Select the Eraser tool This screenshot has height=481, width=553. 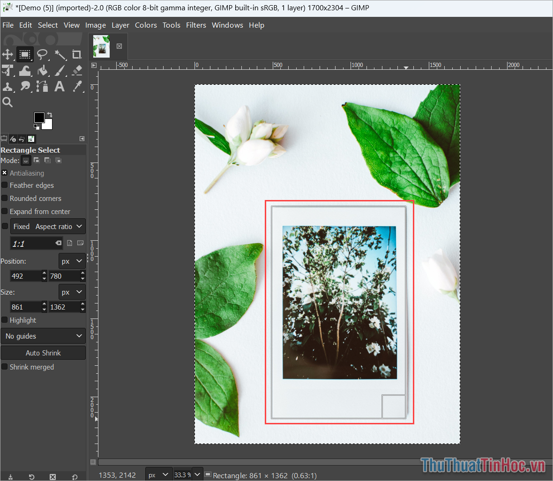coord(76,71)
